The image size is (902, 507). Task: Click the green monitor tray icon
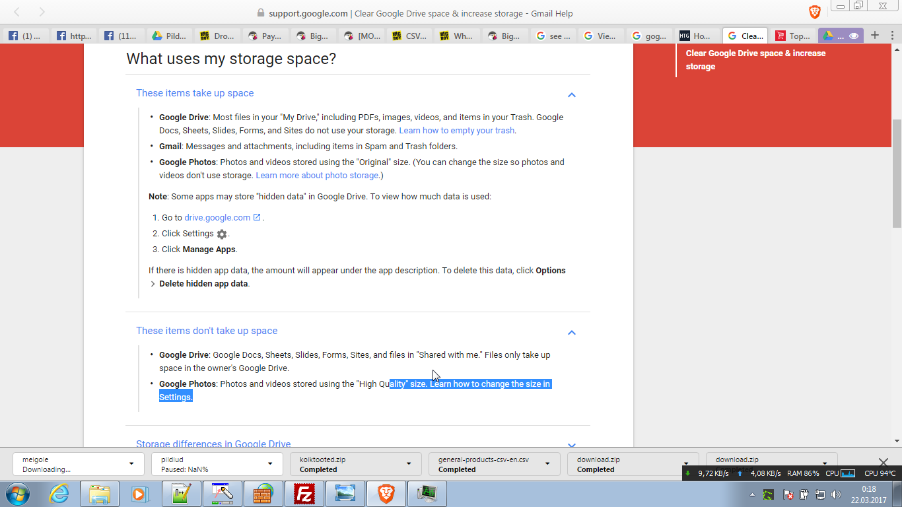768,494
